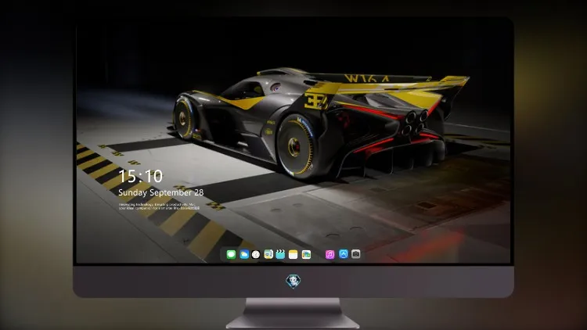Image resolution: width=587 pixels, height=330 pixels.
Task: Open the blue App Store icon
Action: [344, 254]
